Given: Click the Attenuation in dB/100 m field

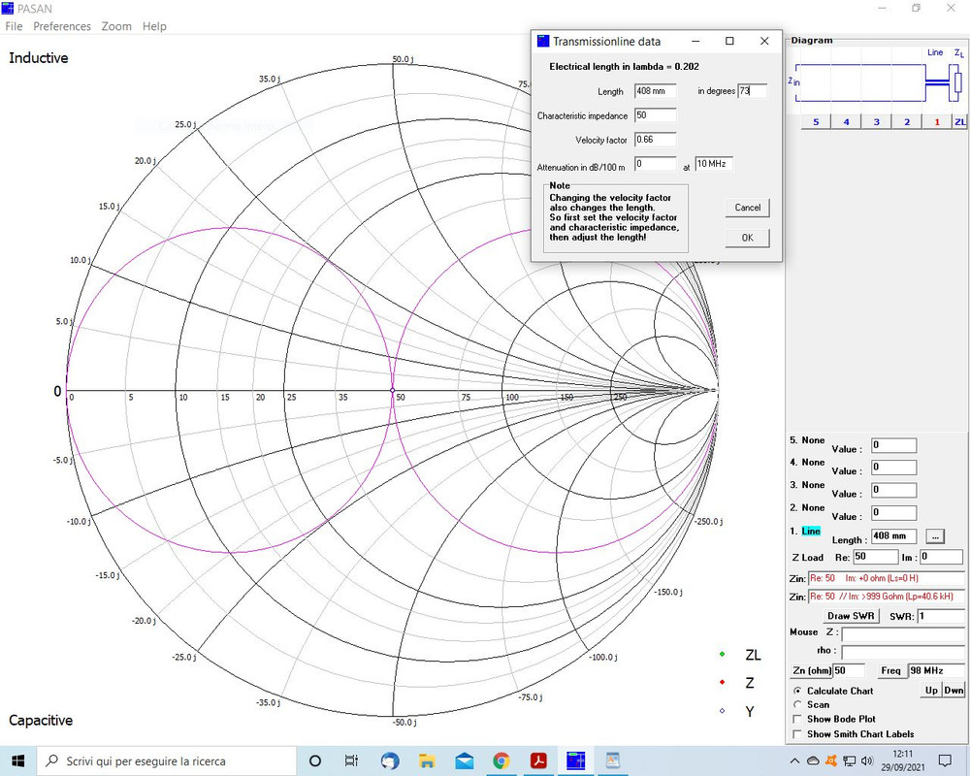Looking at the screenshot, I should coord(655,164).
